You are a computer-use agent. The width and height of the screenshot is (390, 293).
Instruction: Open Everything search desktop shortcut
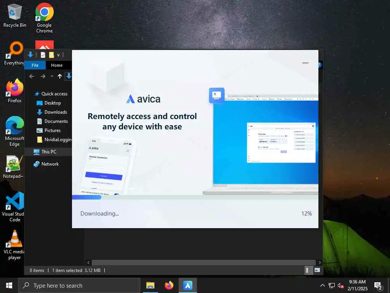tap(14, 54)
